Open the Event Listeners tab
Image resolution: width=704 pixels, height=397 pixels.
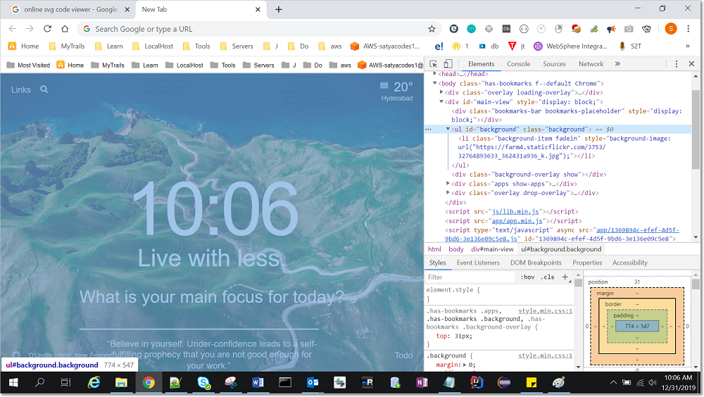(478, 263)
